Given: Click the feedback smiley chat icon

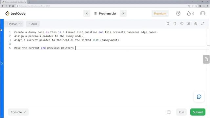Looking at the screenshot, I should point(199,97).
